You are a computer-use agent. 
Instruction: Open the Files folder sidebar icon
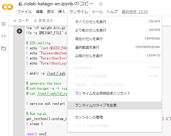point(3,48)
